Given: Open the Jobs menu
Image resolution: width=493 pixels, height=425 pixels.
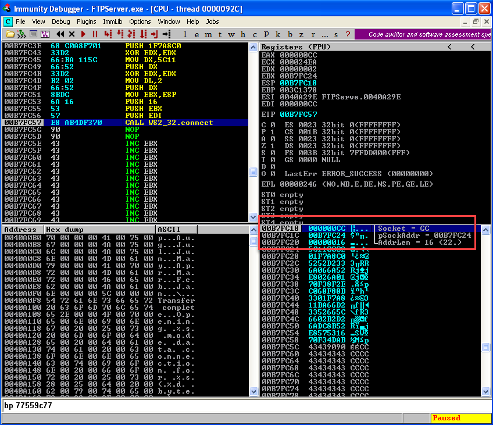Looking at the screenshot, I should pyautogui.click(x=212, y=22).
